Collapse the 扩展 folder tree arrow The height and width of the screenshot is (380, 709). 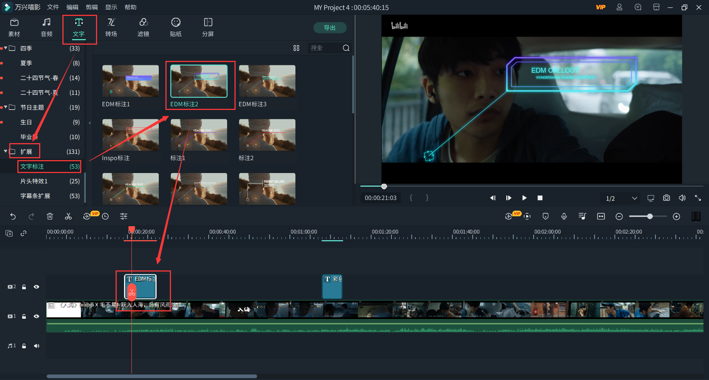[6, 151]
